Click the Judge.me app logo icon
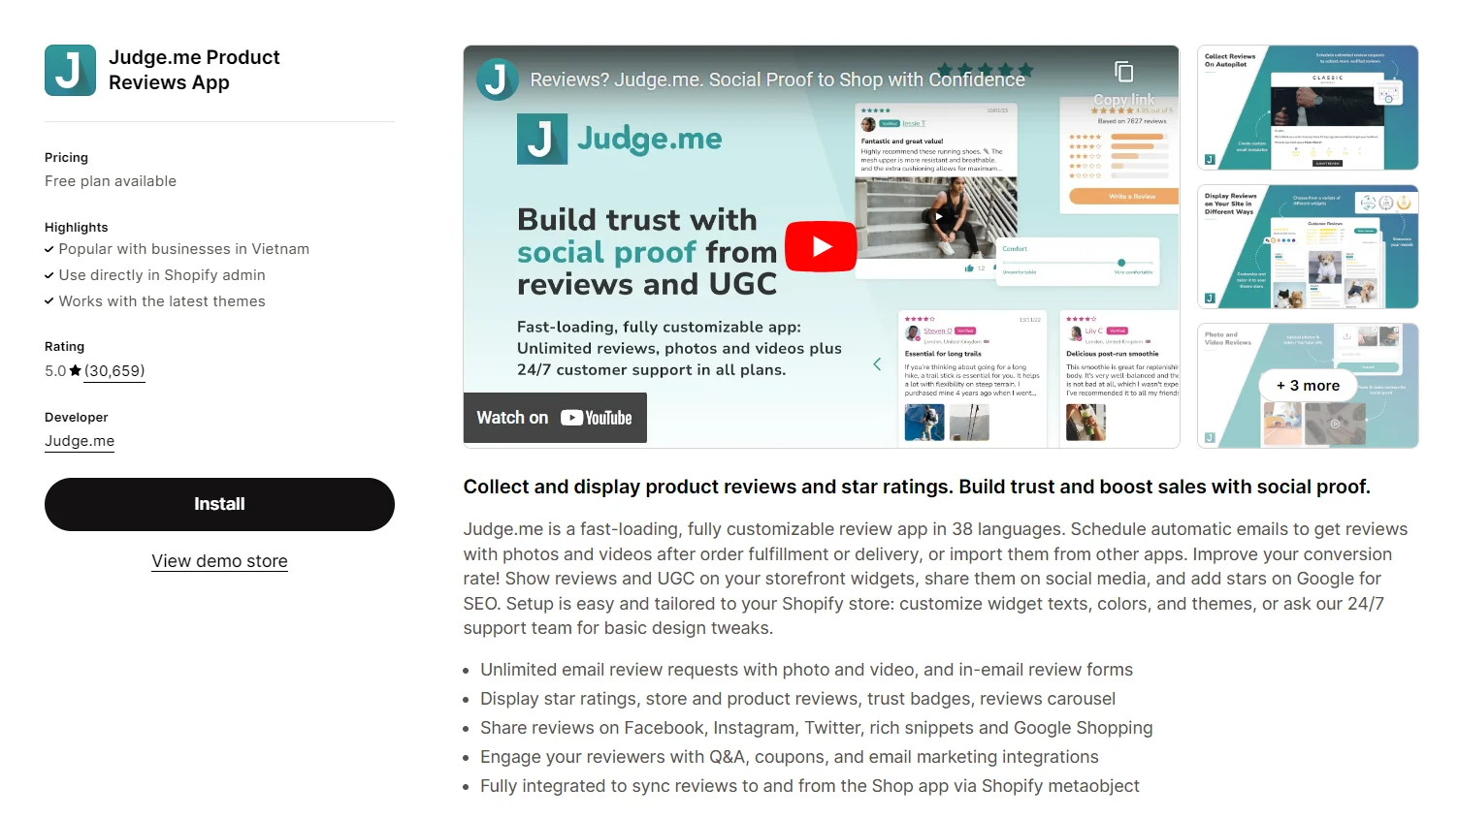This screenshot has width=1458, height=819. [x=70, y=70]
